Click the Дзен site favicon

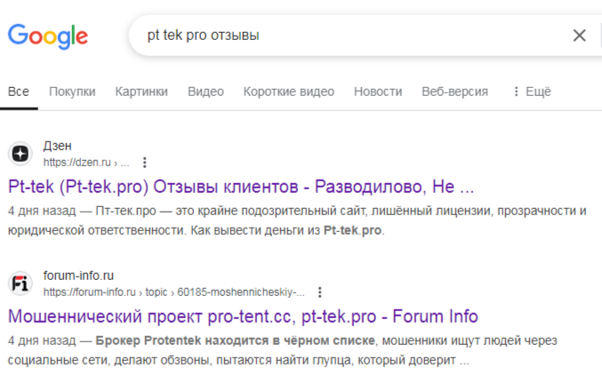pos(20,154)
